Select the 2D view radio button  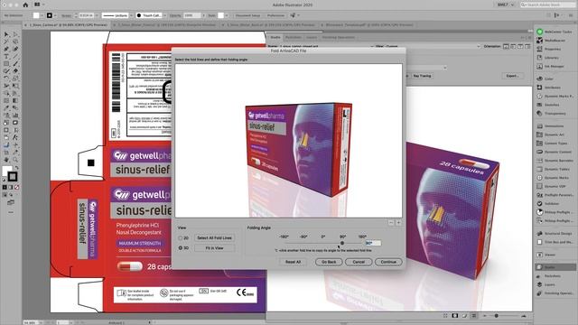pyautogui.click(x=181, y=238)
